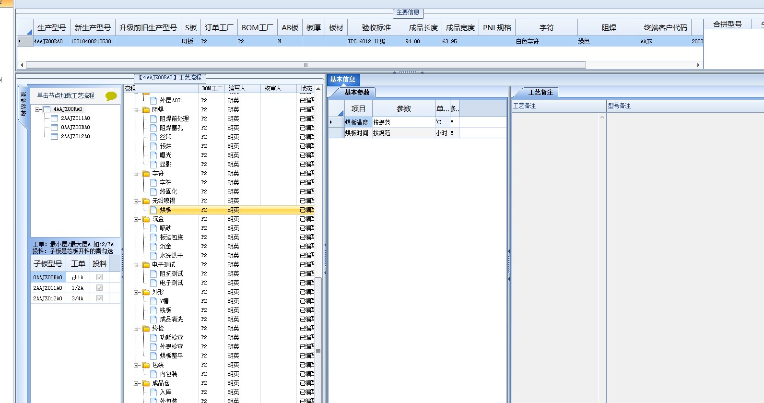Click the window icon beside 2AAJZ011A0 tree node
This screenshot has width=764, height=403.
click(55, 119)
